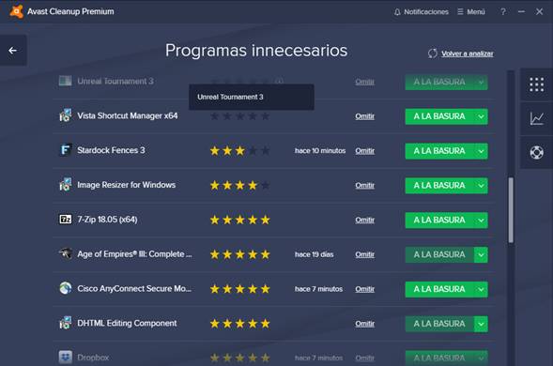
Task: Select the DHTML Editing Component name
Action: pos(127,323)
